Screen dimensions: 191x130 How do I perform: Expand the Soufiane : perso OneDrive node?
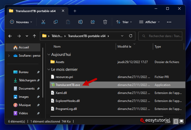coord(9,56)
